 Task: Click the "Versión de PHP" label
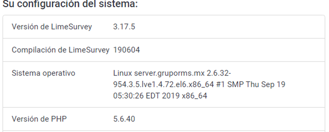(39, 119)
